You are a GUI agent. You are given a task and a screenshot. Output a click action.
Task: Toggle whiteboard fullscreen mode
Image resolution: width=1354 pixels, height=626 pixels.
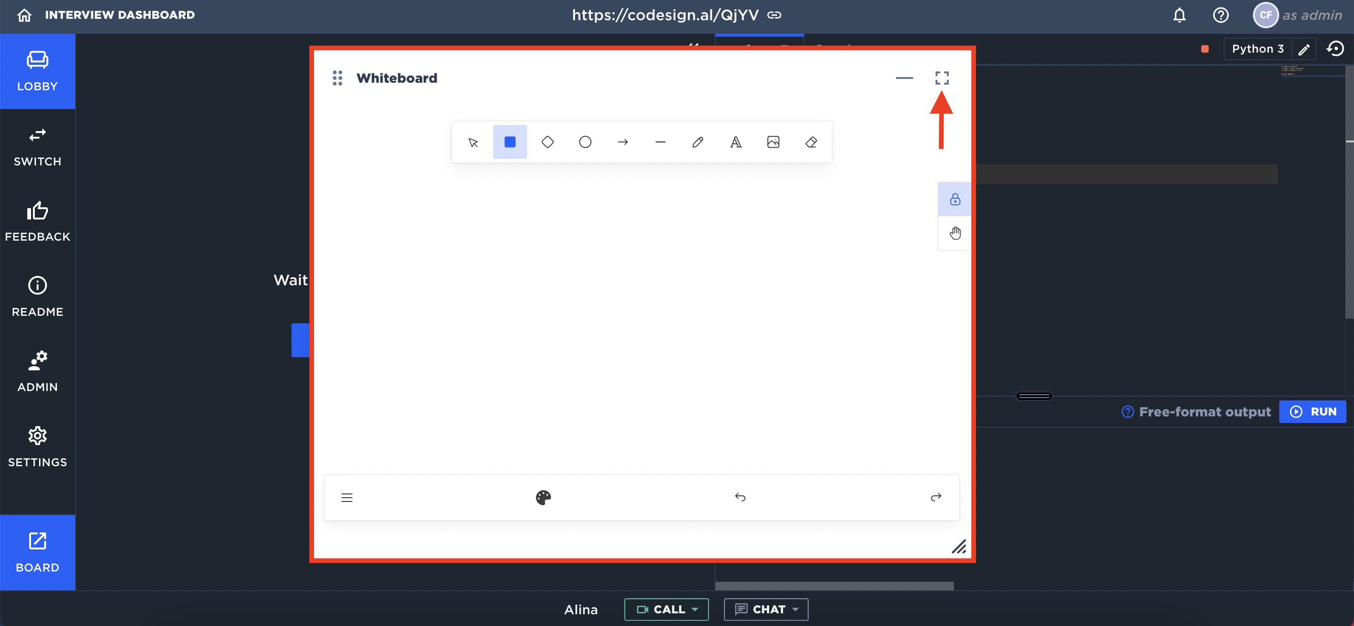point(941,78)
